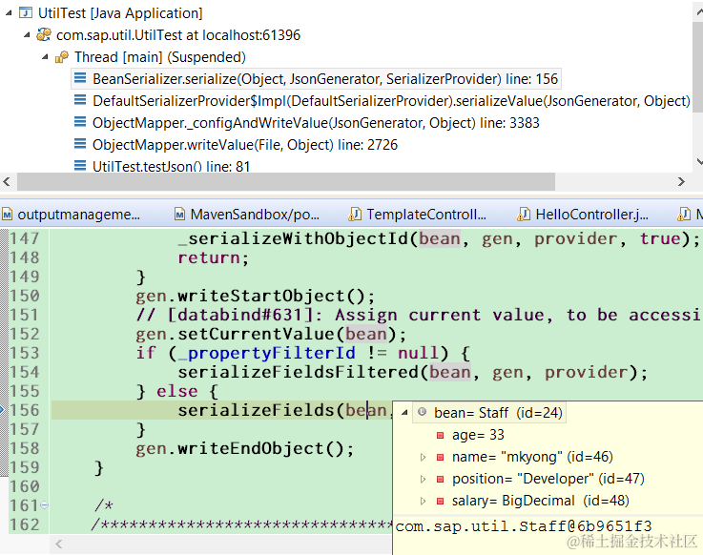Click the Java file icon on TemplateControll... tab
The height and width of the screenshot is (555, 703).
click(355, 215)
